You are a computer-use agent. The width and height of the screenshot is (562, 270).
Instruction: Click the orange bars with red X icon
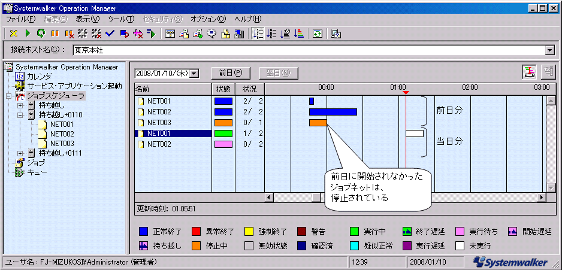click(69, 34)
